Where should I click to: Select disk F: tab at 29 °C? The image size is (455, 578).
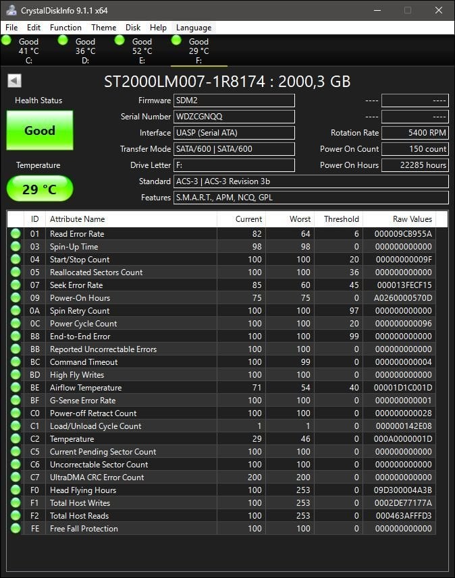[x=199, y=51]
